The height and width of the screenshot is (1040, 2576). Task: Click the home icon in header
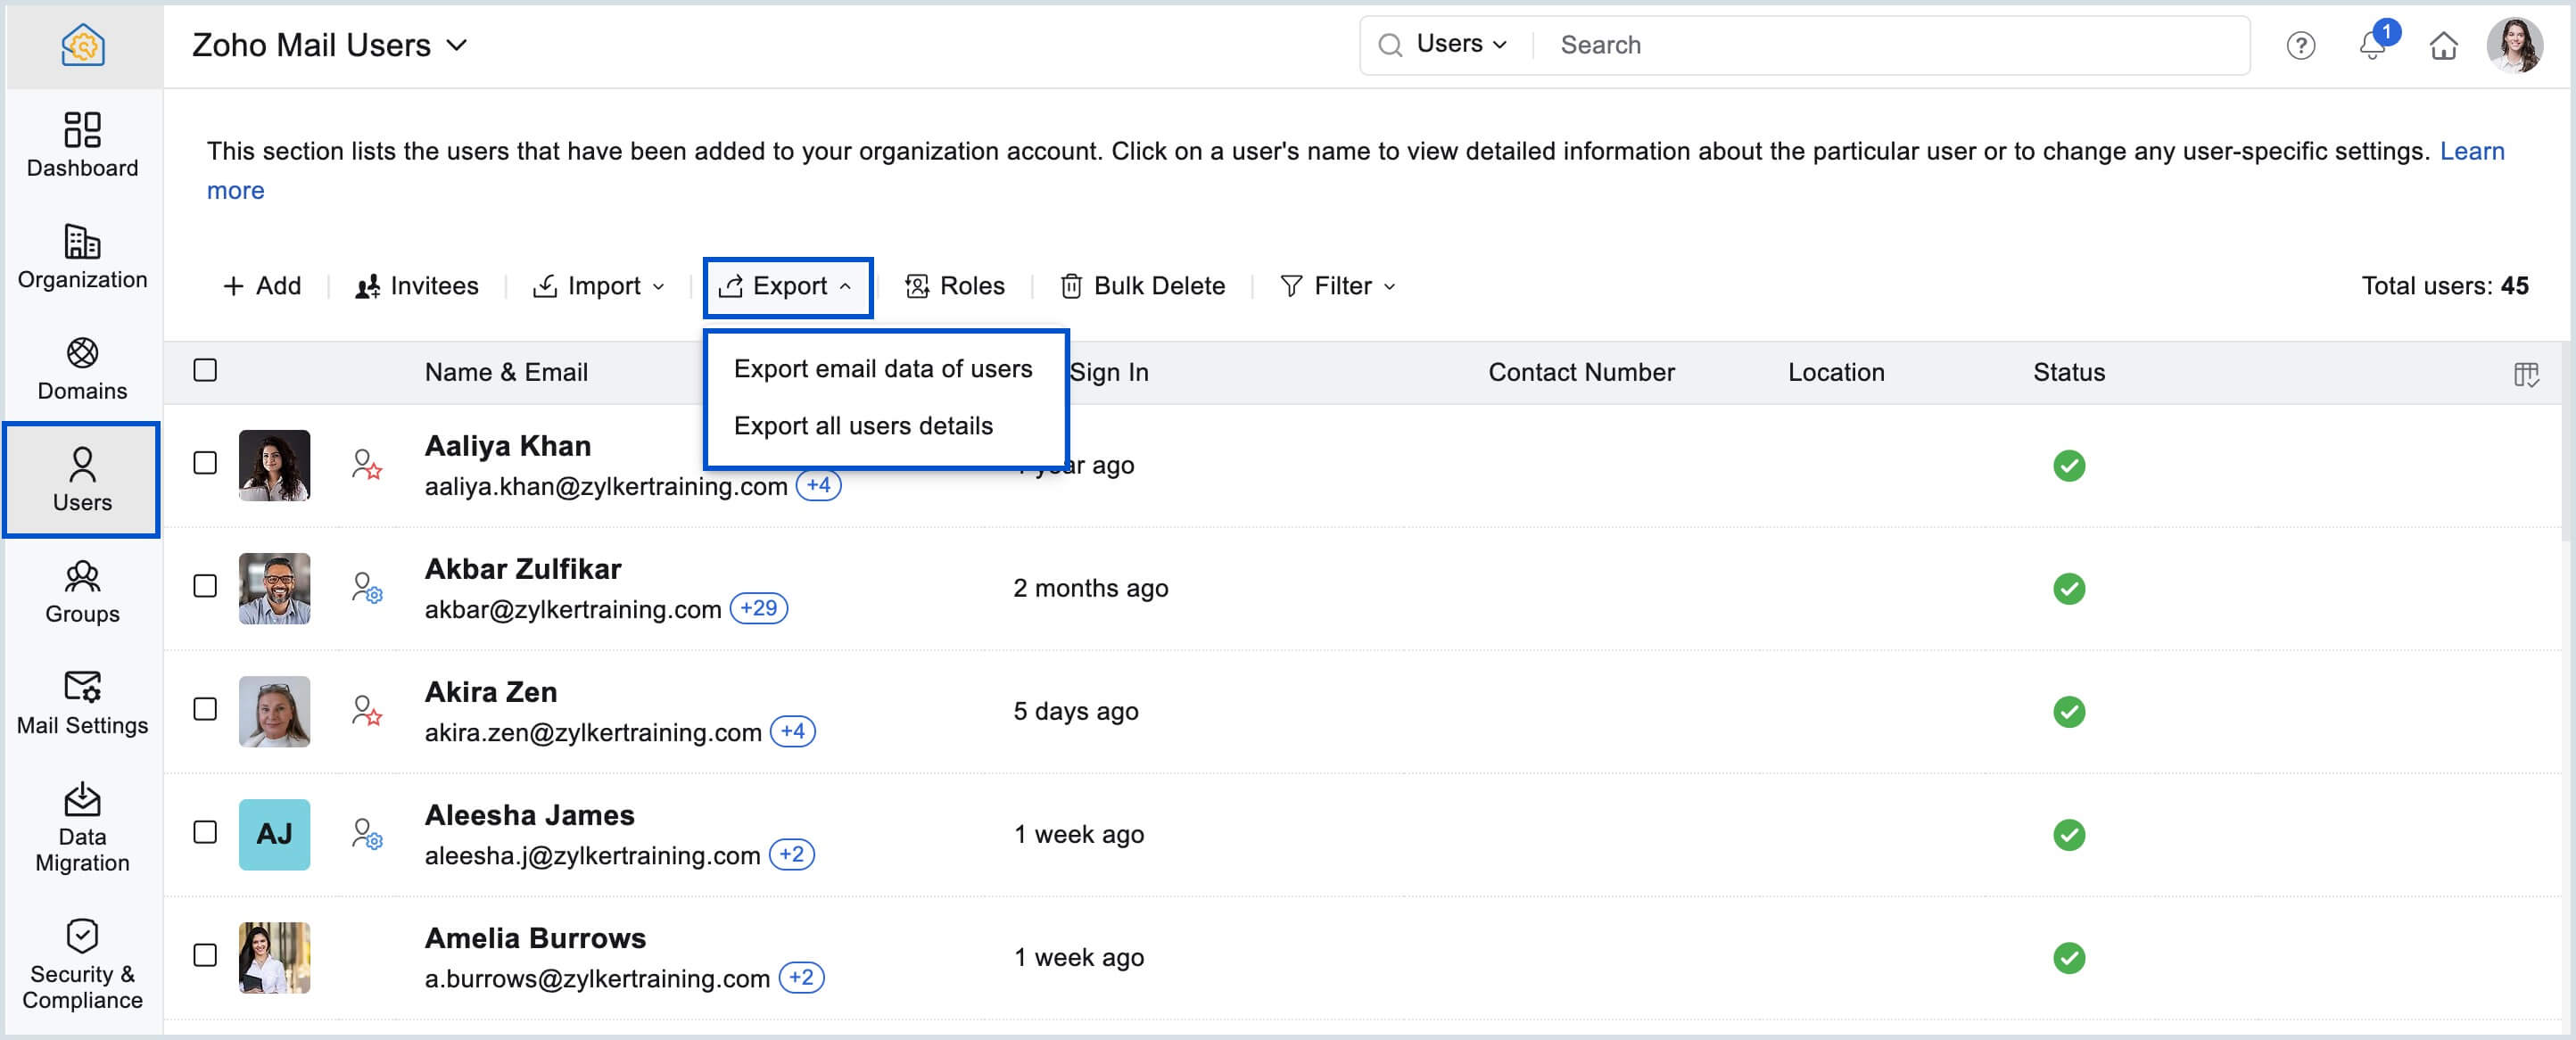(x=2443, y=45)
